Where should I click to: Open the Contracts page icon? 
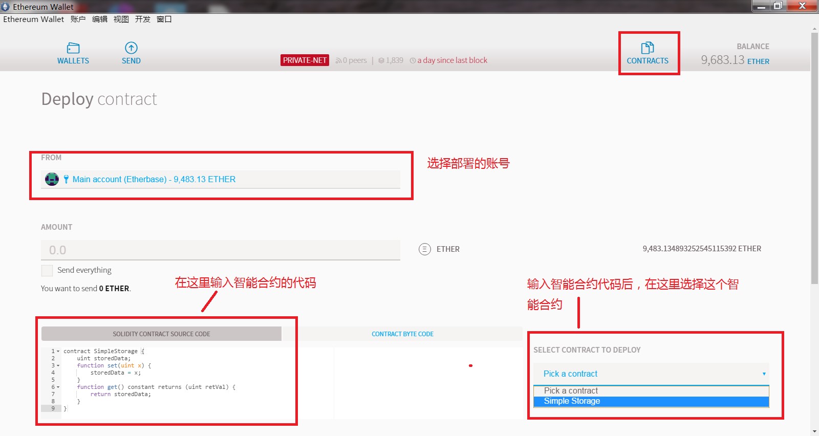[648, 48]
